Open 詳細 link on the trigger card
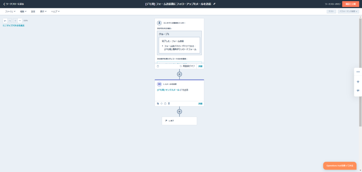The height and width of the screenshot is (172, 362). tap(200, 66)
